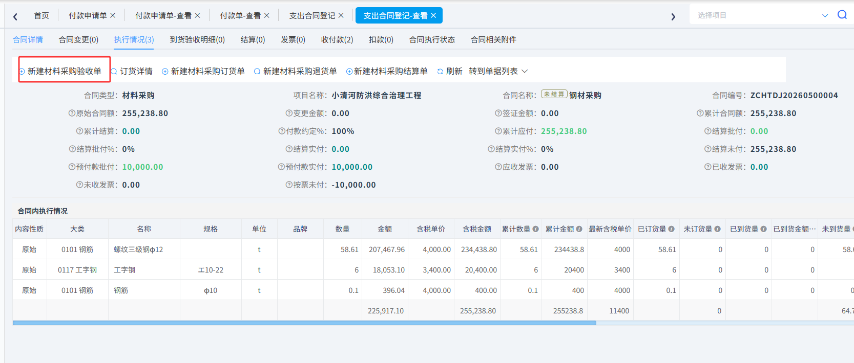Click the help icon beside 按票未付
This screenshot has width=854, height=363.
click(x=289, y=185)
